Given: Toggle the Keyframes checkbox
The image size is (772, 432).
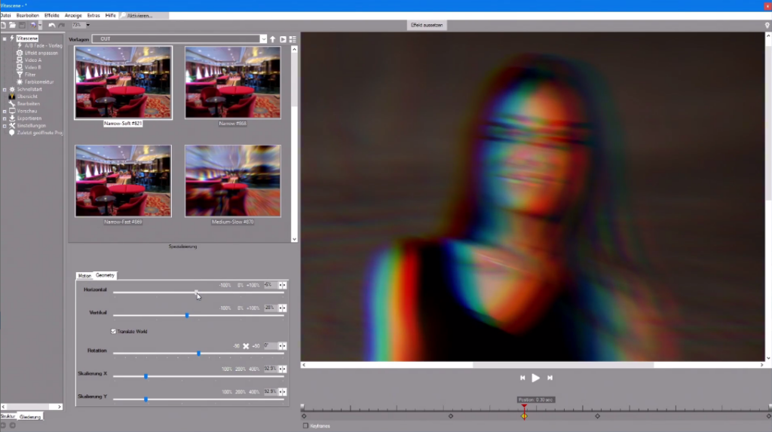Looking at the screenshot, I should (306, 426).
